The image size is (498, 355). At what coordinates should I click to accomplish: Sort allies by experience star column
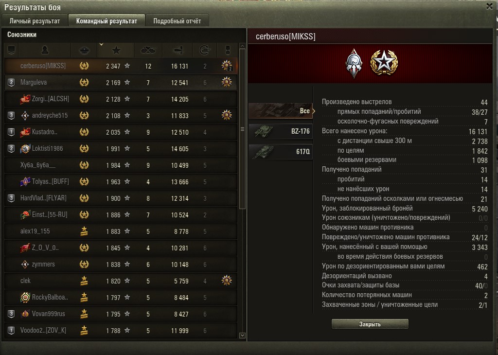point(116,50)
